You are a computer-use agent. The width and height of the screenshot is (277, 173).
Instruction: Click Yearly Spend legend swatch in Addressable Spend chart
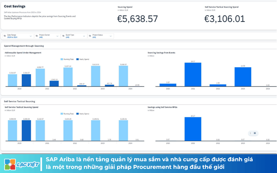click(x=77, y=59)
